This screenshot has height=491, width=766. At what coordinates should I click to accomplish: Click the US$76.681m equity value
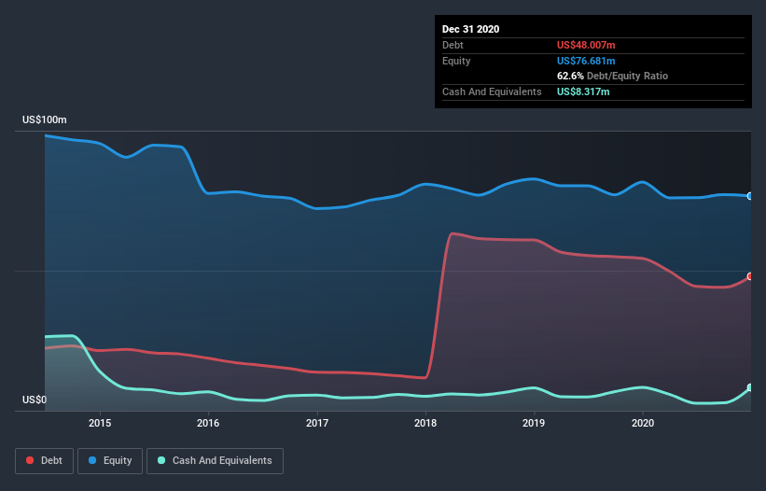pos(586,61)
